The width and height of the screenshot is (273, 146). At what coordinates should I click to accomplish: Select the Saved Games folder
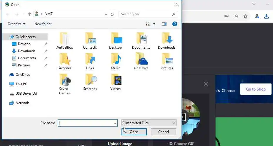64,84
